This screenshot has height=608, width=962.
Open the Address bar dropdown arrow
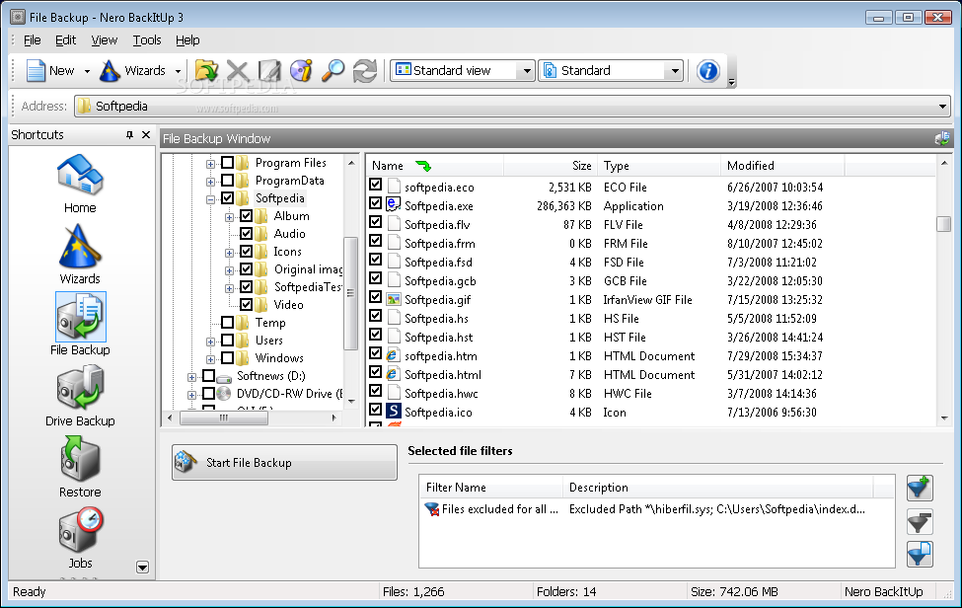coord(942,107)
